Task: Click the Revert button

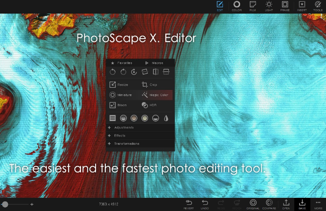Action: point(189,204)
